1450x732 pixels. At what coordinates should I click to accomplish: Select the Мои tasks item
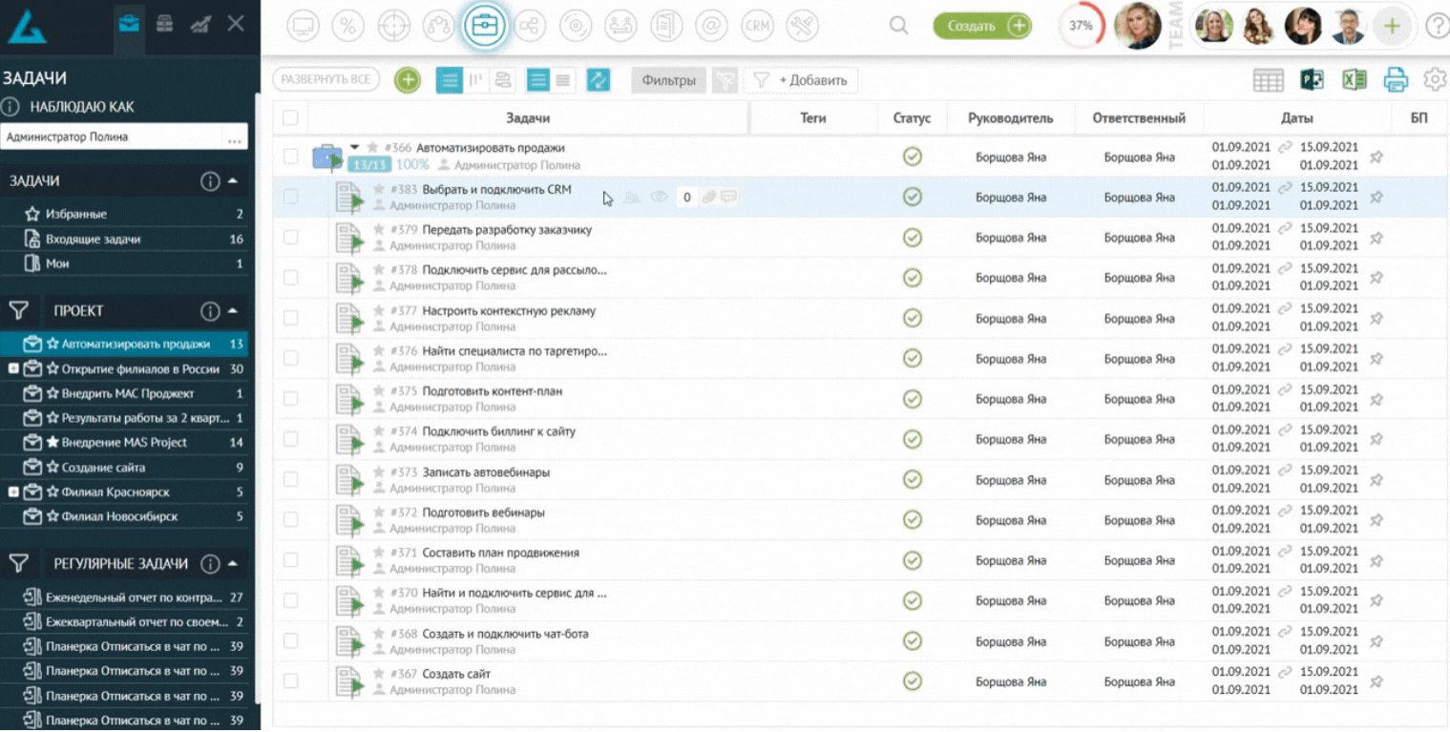pyautogui.click(x=124, y=263)
